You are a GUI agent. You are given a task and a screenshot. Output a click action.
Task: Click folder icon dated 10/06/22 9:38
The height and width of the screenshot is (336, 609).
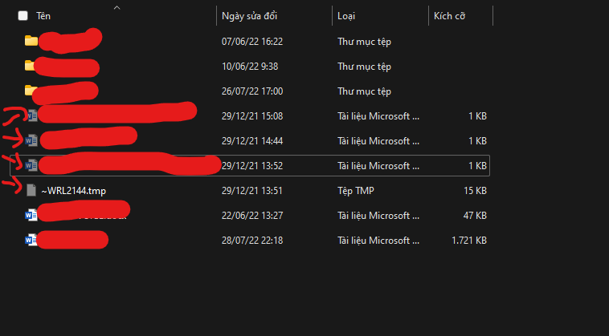31,66
